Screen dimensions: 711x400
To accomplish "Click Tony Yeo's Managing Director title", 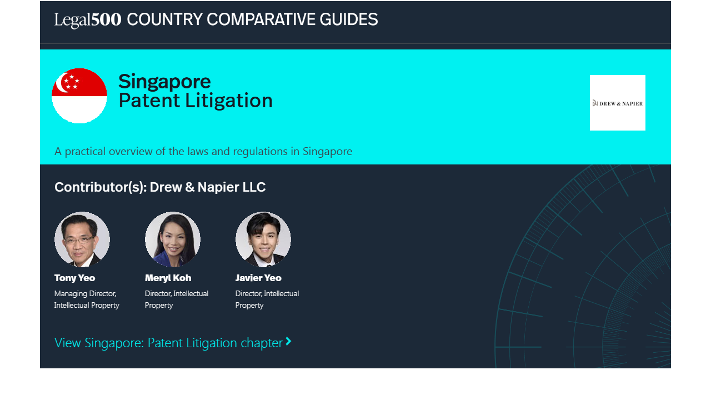I will coord(87,299).
